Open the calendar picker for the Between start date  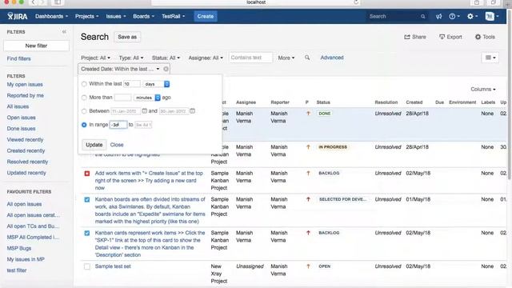pos(144,111)
